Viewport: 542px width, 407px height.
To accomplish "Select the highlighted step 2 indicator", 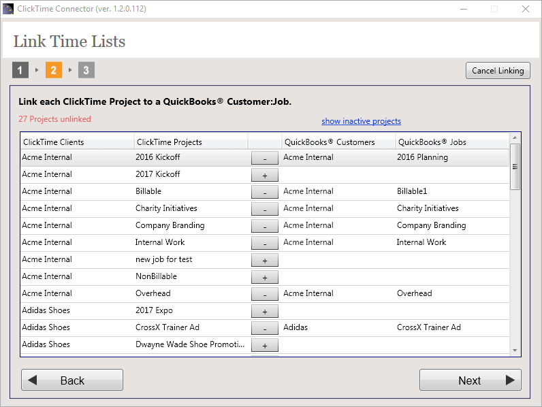I will [54, 70].
